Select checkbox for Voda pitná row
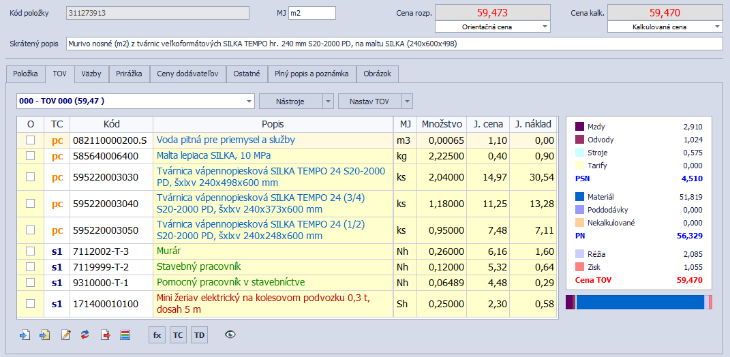Viewport: 730px width, 357px height. (x=30, y=140)
